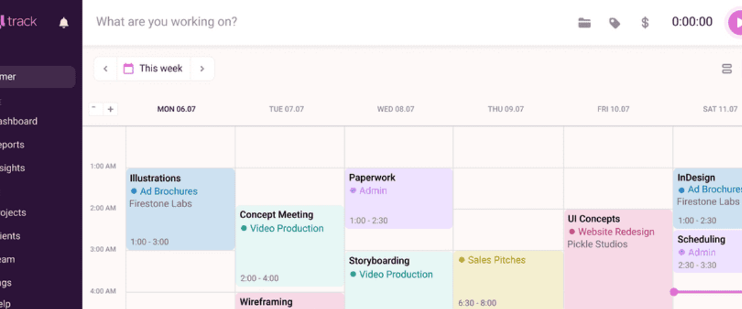Image resolution: width=742 pixels, height=309 pixels.
Task: Toggle billable dollar sign icon
Action: pyautogui.click(x=645, y=23)
